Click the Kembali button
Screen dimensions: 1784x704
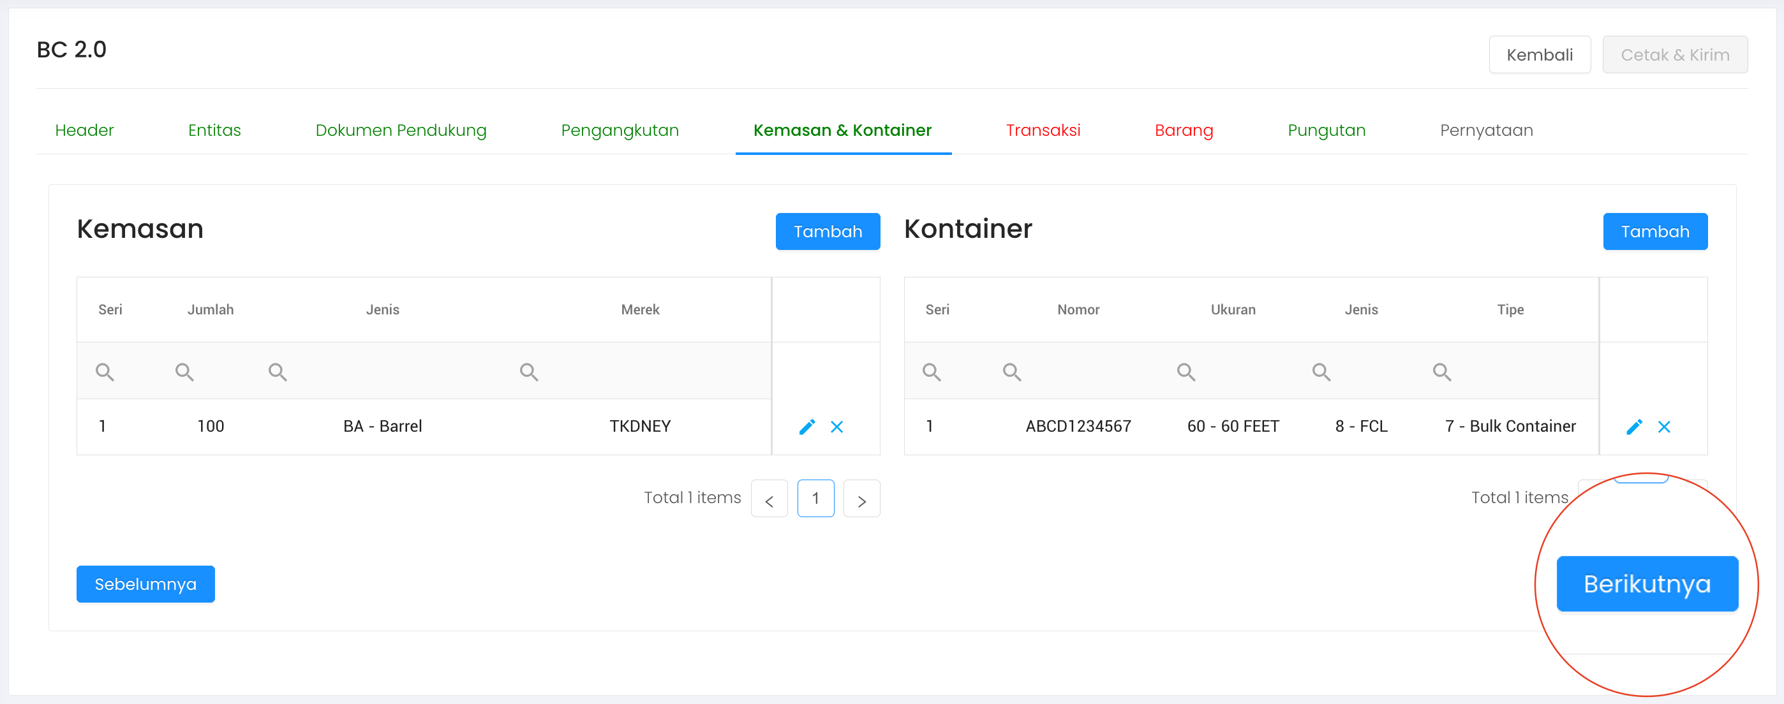pyautogui.click(x=1539, y=55)
